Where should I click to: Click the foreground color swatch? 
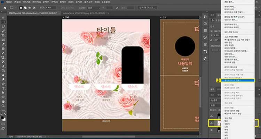2,117
